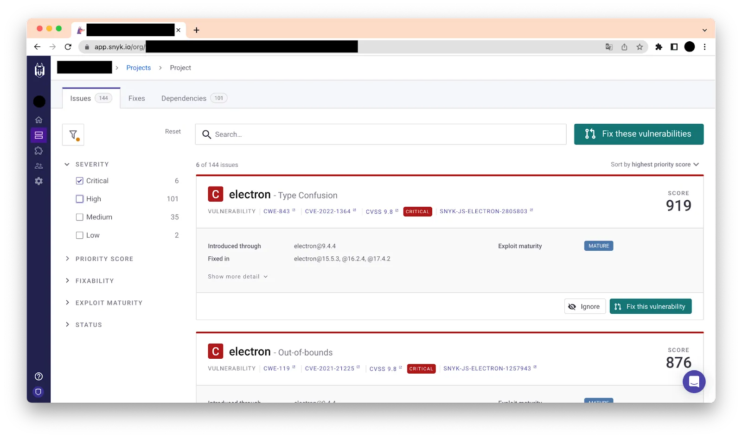Open the CVE-2021-21225 link

click(332, 368)
